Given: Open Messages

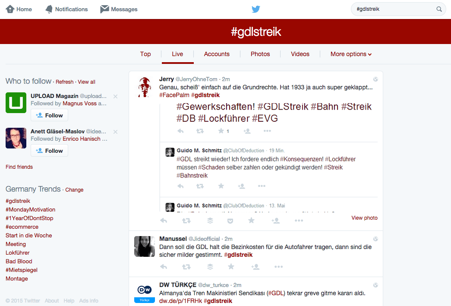Looking at the screenshot, I should 119,9.
